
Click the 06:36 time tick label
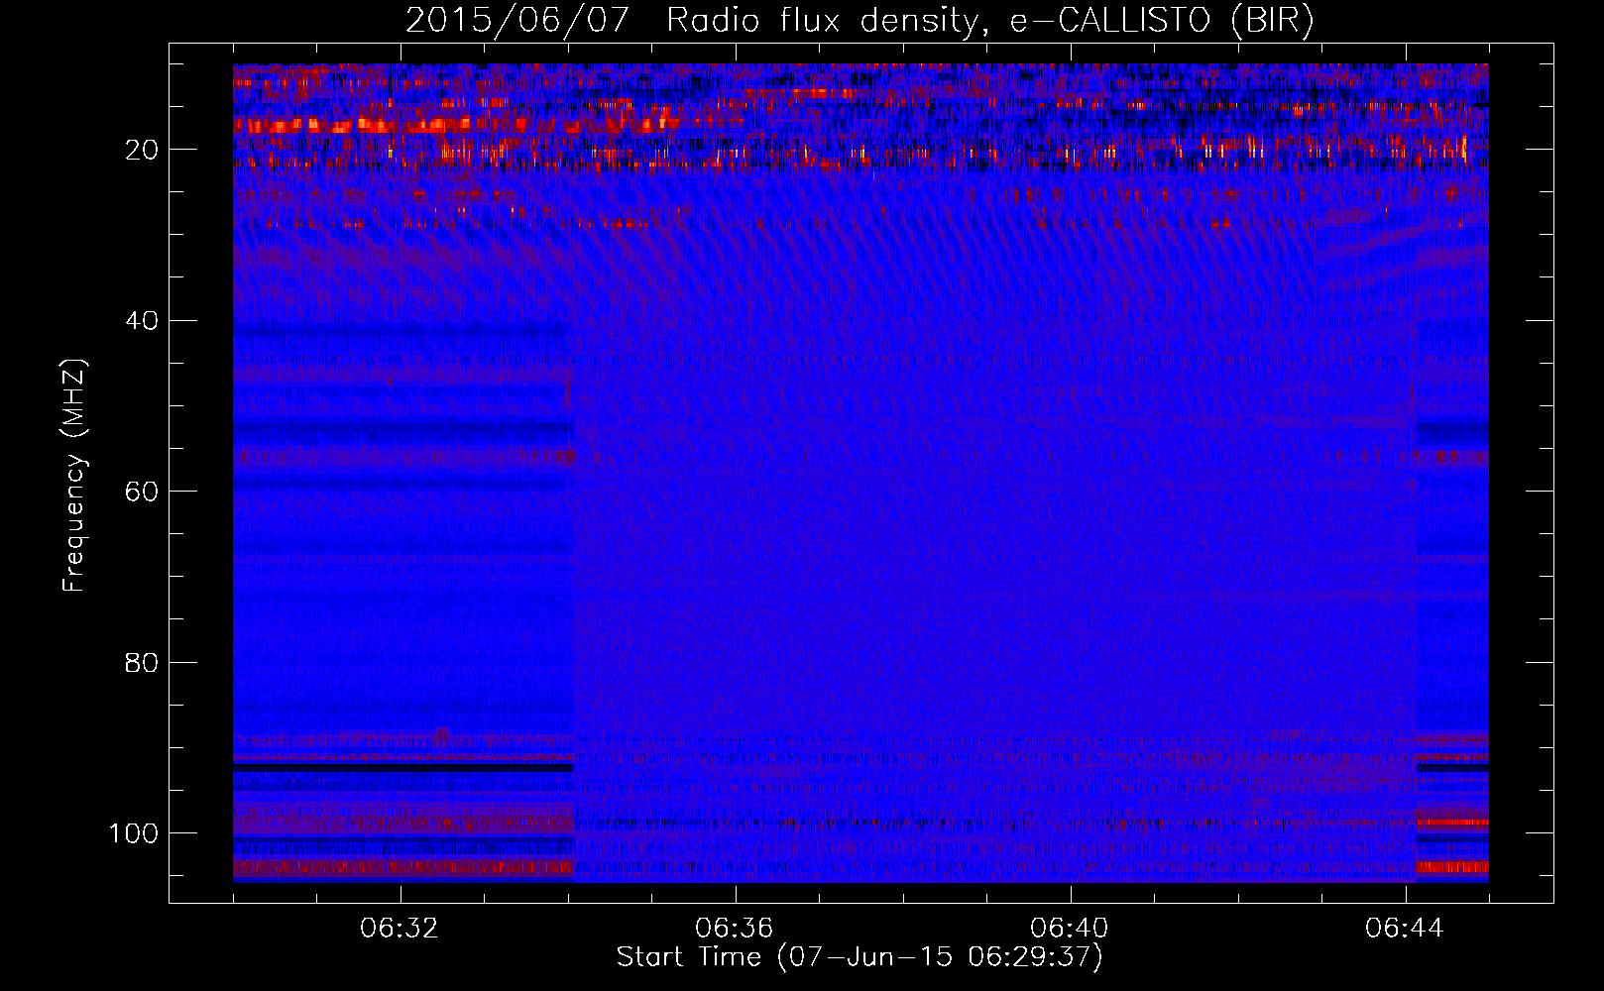click(x=735, y=929)
